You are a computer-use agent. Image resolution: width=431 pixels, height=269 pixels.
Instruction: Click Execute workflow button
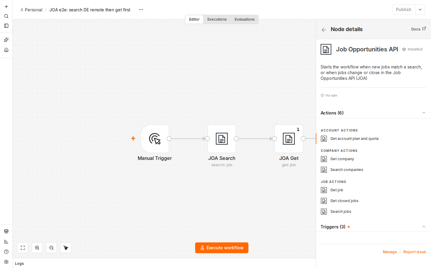[x=222, y=248]
